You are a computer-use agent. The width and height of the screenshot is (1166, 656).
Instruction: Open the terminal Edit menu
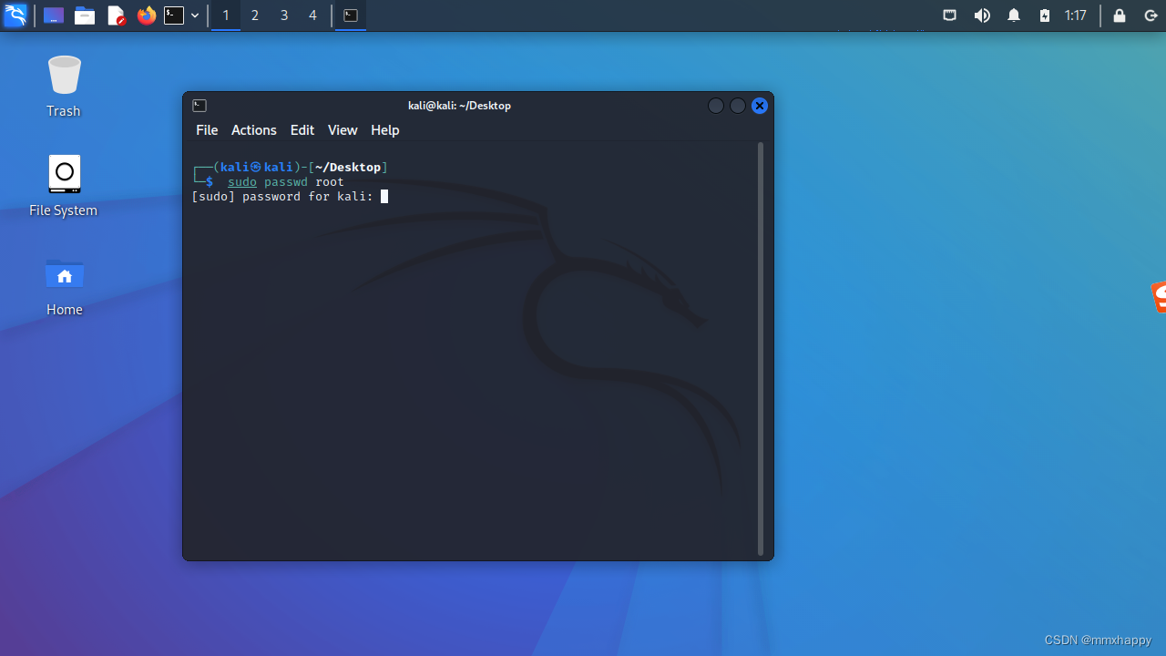click(302, 130)
